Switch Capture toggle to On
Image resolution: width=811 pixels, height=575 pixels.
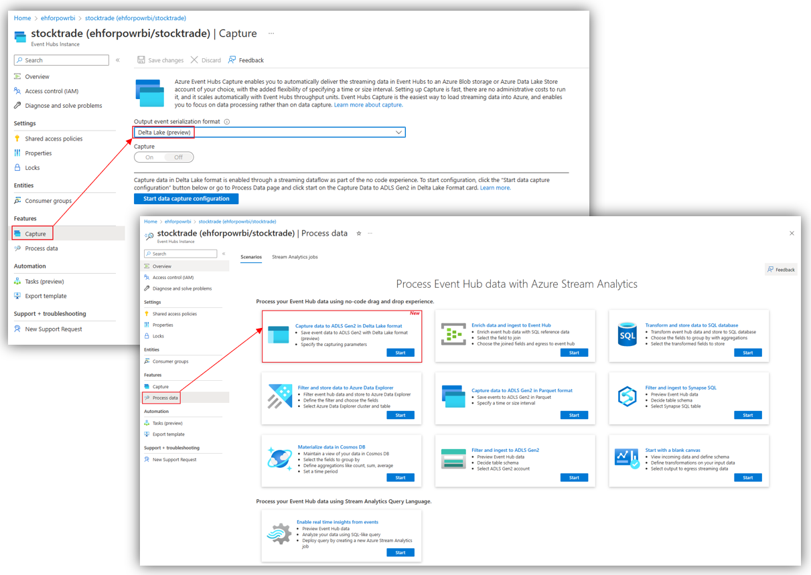coord(149,157)
